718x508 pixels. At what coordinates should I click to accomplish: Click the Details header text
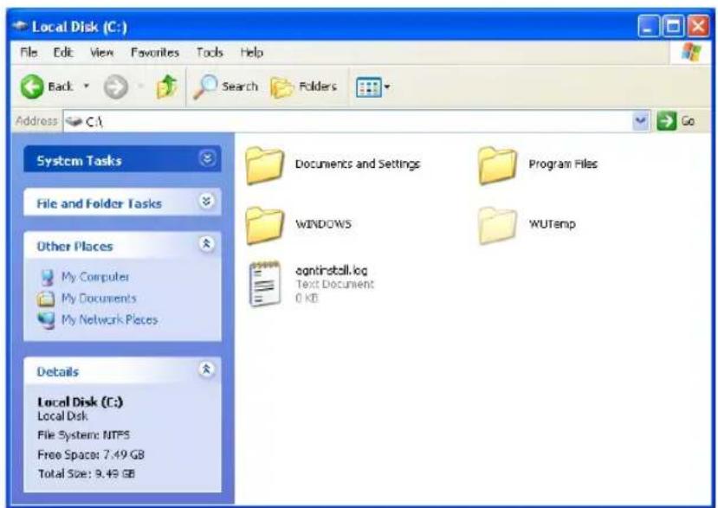tap(58, 371)
